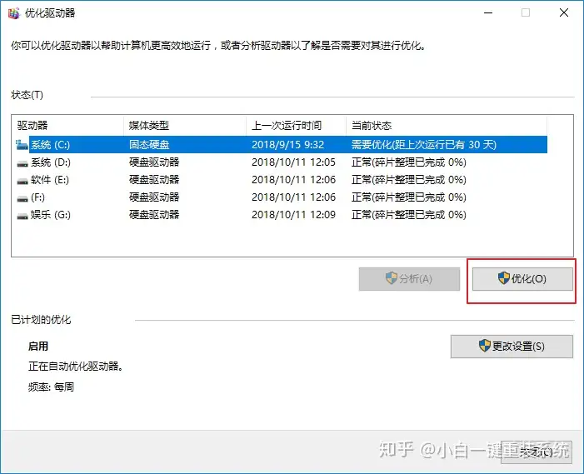
Task: Click the 优化(O) optimize button
Action: point(522,279)
